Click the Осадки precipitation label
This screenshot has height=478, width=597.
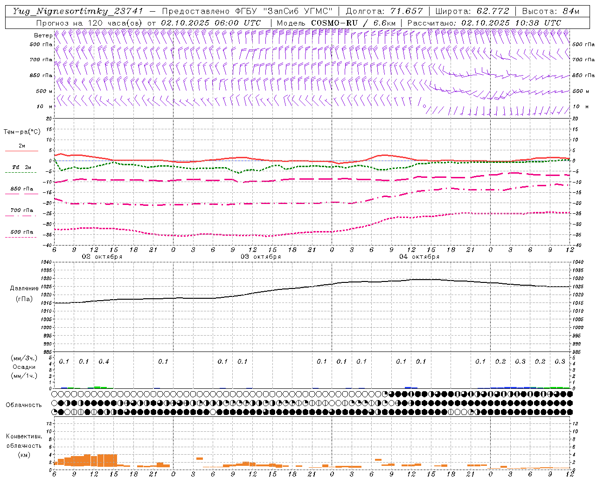pyautogui.click(x=24, y=367)
